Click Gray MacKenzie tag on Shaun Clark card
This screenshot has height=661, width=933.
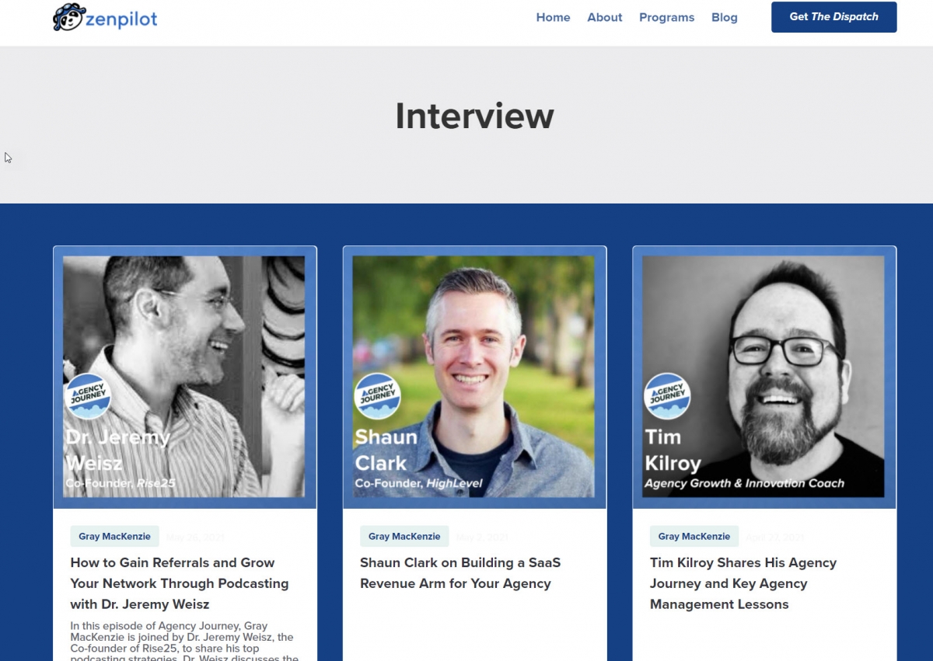[x=404, y=536]
